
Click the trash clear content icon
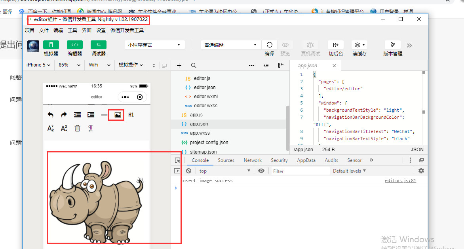click(77, 128)
